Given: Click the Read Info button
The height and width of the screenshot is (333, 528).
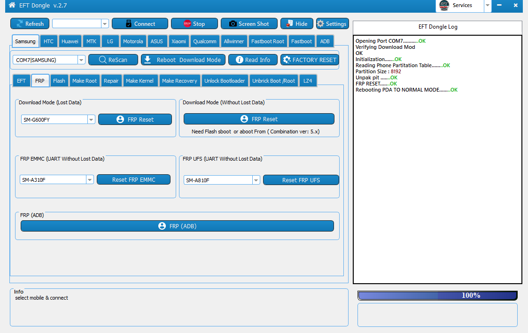Looking at the screenshot, I should tap(253, 60).
